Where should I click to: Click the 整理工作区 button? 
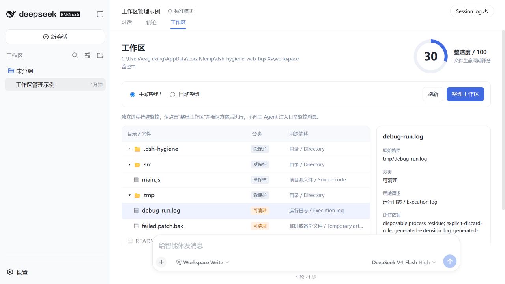point(465,94)
